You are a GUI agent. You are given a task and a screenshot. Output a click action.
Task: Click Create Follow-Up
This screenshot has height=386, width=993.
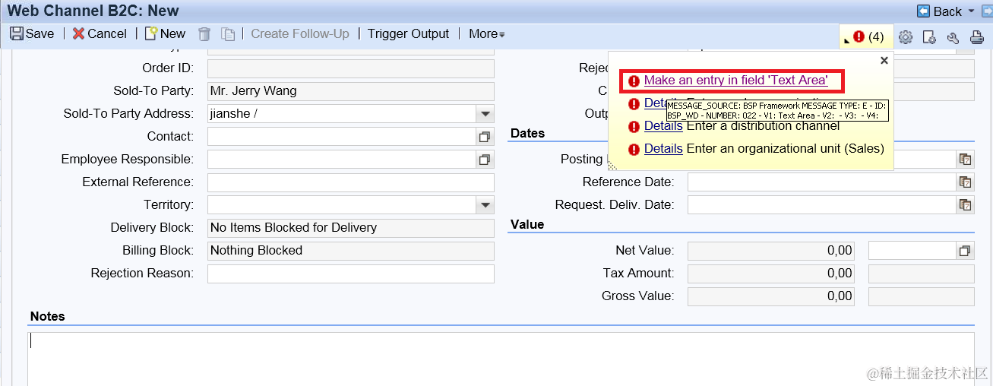pyautogui.click(x=300, y=33)
